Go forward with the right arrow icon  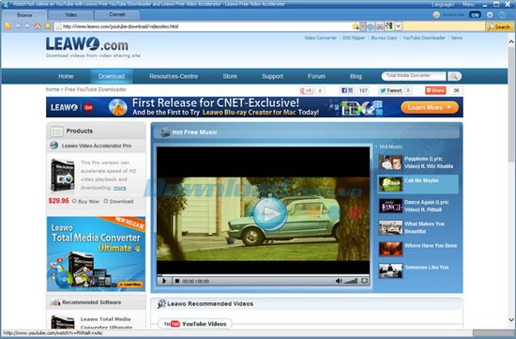coord(28,26)
